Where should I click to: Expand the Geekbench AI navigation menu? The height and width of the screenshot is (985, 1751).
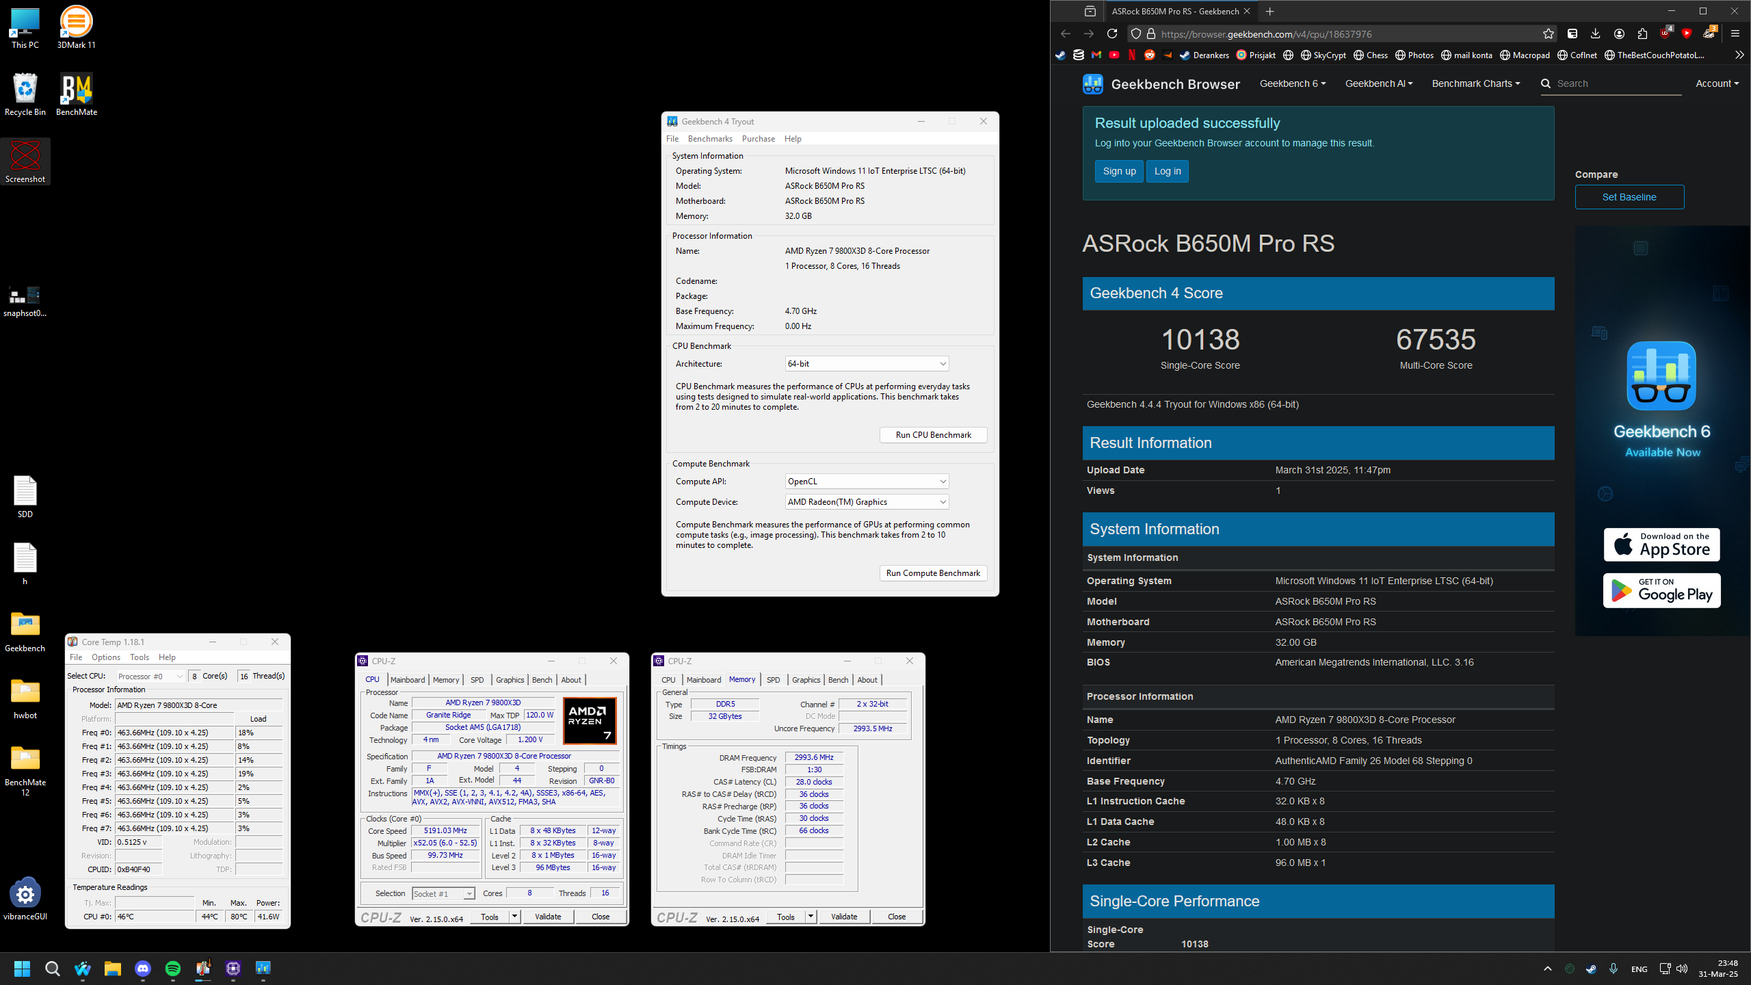point(1378,83)
